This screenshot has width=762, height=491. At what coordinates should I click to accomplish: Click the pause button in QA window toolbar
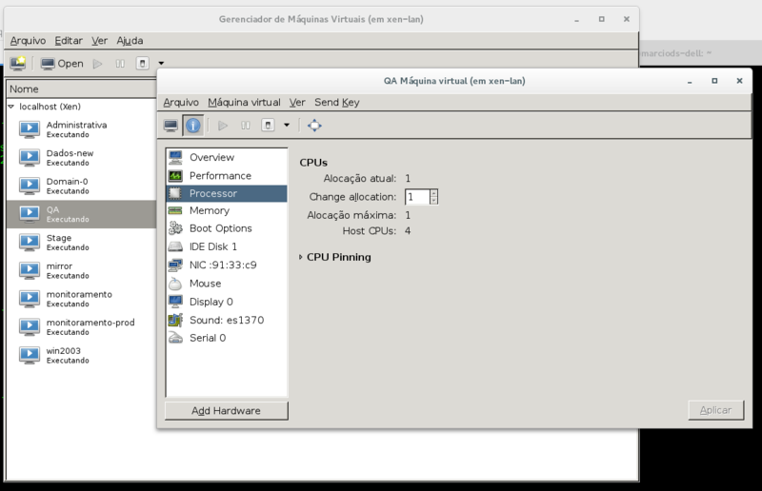[246, 126]
